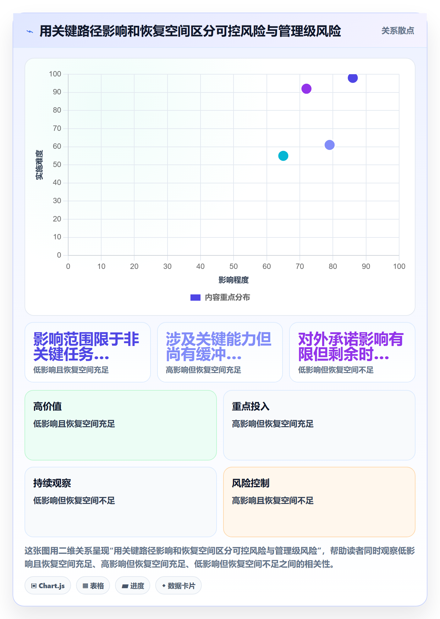Viewport: 440px width, 619px height.
Task: Click the 关系散点 label in header
Action: (x=398, y=31)
